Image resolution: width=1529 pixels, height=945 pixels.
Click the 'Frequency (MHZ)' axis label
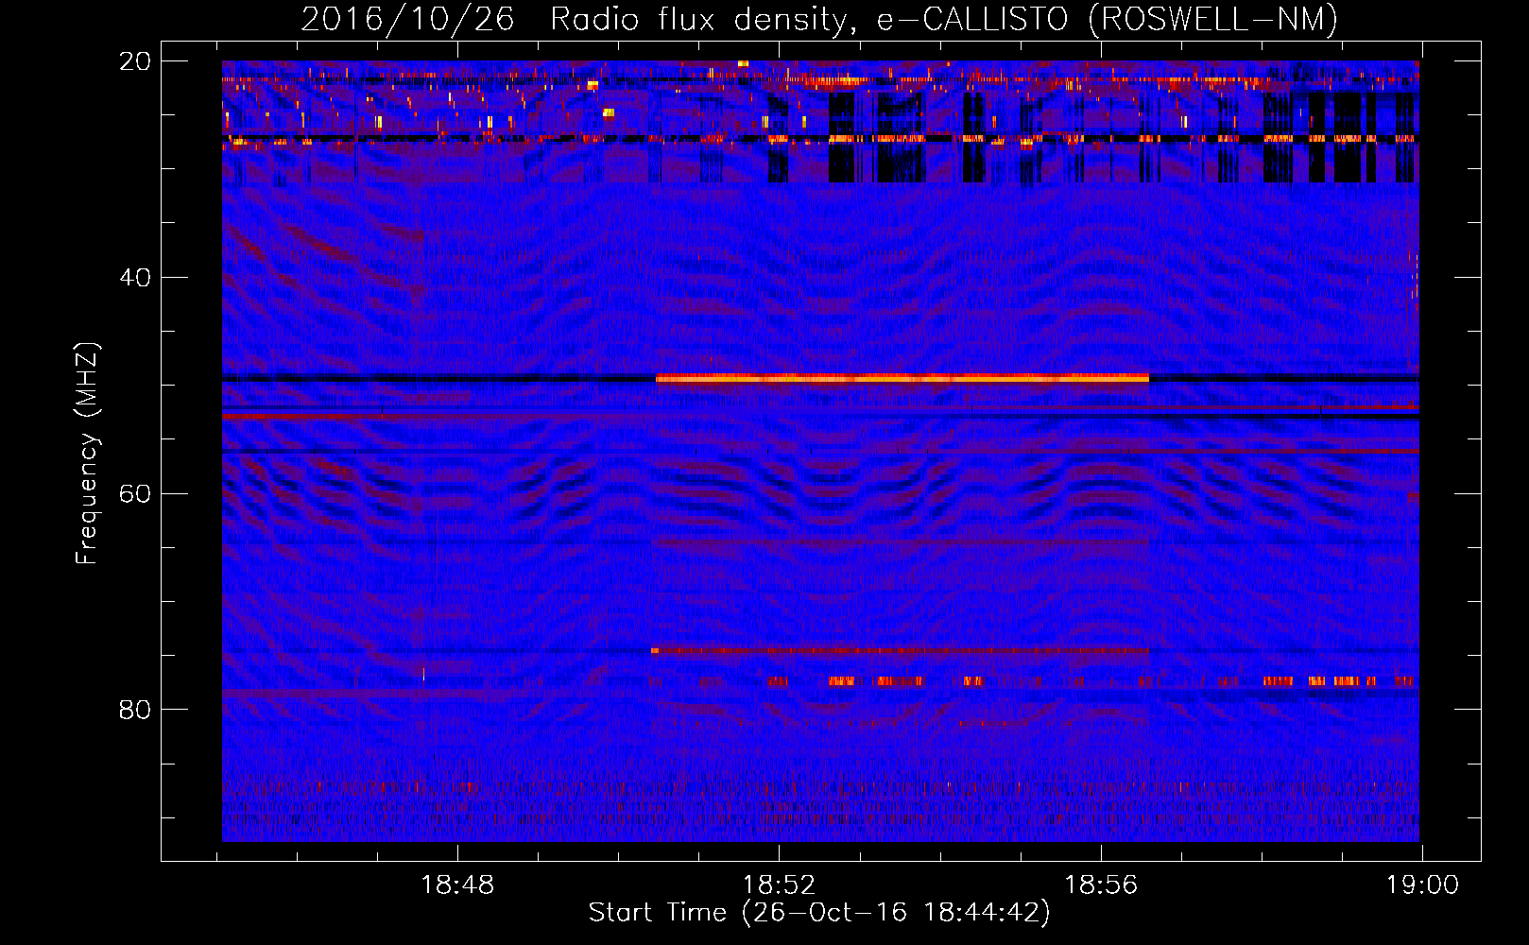click(x=87, y=454)
